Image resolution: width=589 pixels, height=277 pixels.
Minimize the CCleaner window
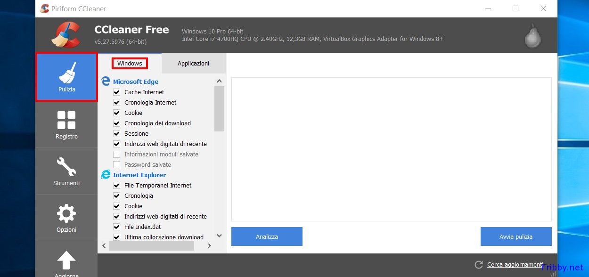pos(488,8)
